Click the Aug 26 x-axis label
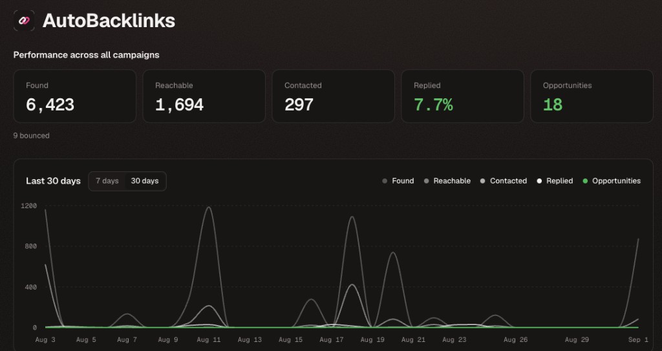Screen dimensions: 662x351 515,339
